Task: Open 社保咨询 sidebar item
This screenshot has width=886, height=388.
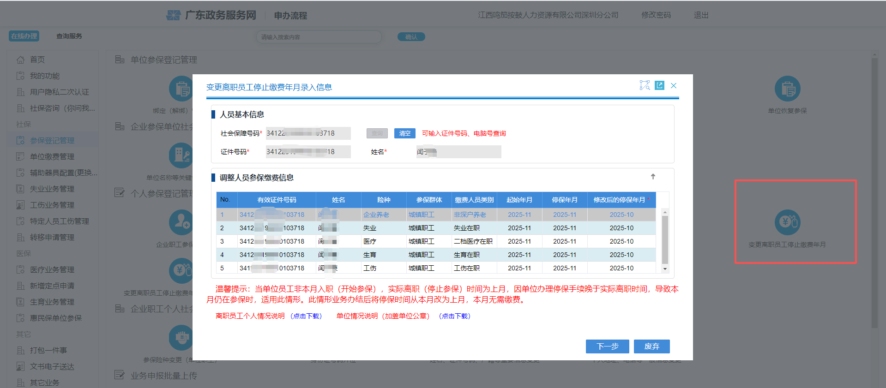Action: tap(62, 108)
